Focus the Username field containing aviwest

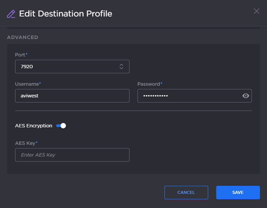coord(72,96)
